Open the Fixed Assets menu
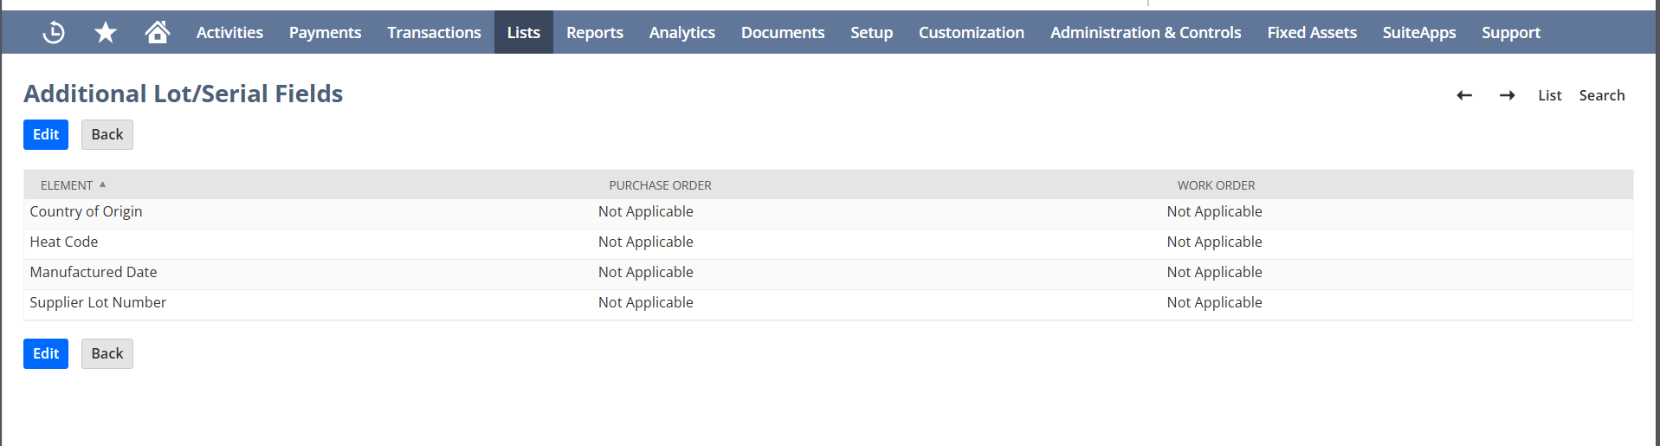 point(1311,33)
